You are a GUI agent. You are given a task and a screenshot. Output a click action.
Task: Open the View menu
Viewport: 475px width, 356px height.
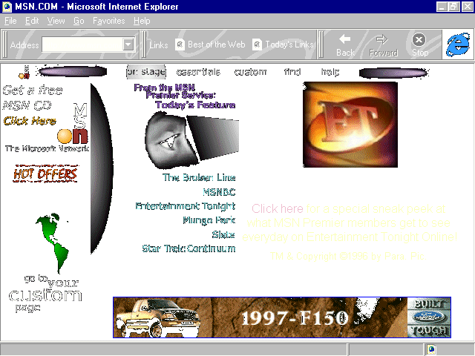[56, 21]
